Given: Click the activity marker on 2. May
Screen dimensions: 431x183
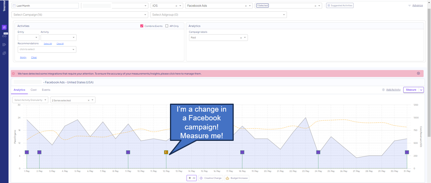Looking at the screenshot, I should (39, 152).
